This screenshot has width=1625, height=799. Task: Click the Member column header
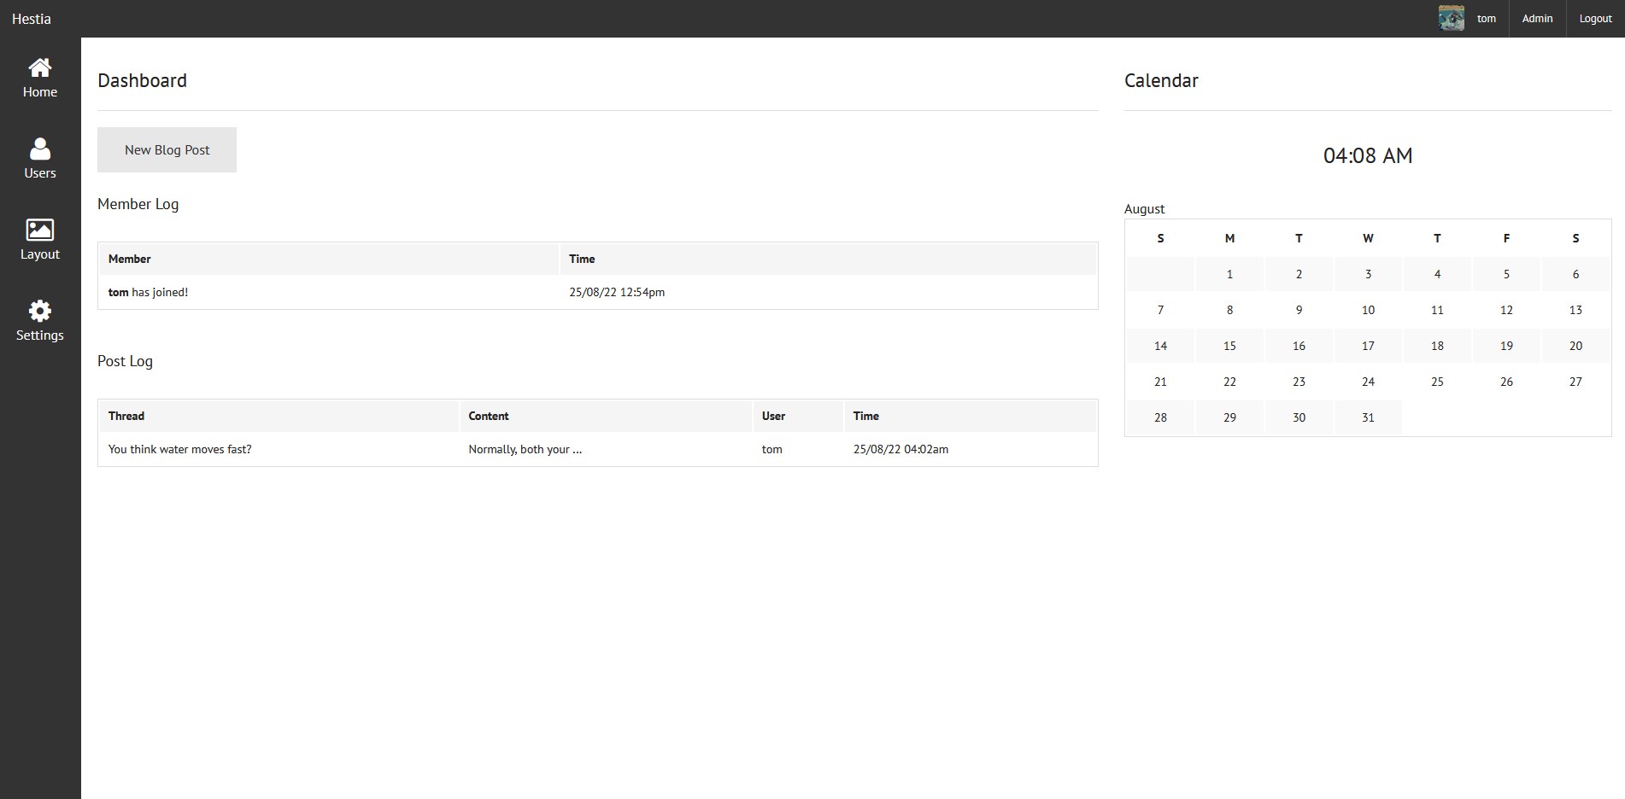(x=129, y=259)
